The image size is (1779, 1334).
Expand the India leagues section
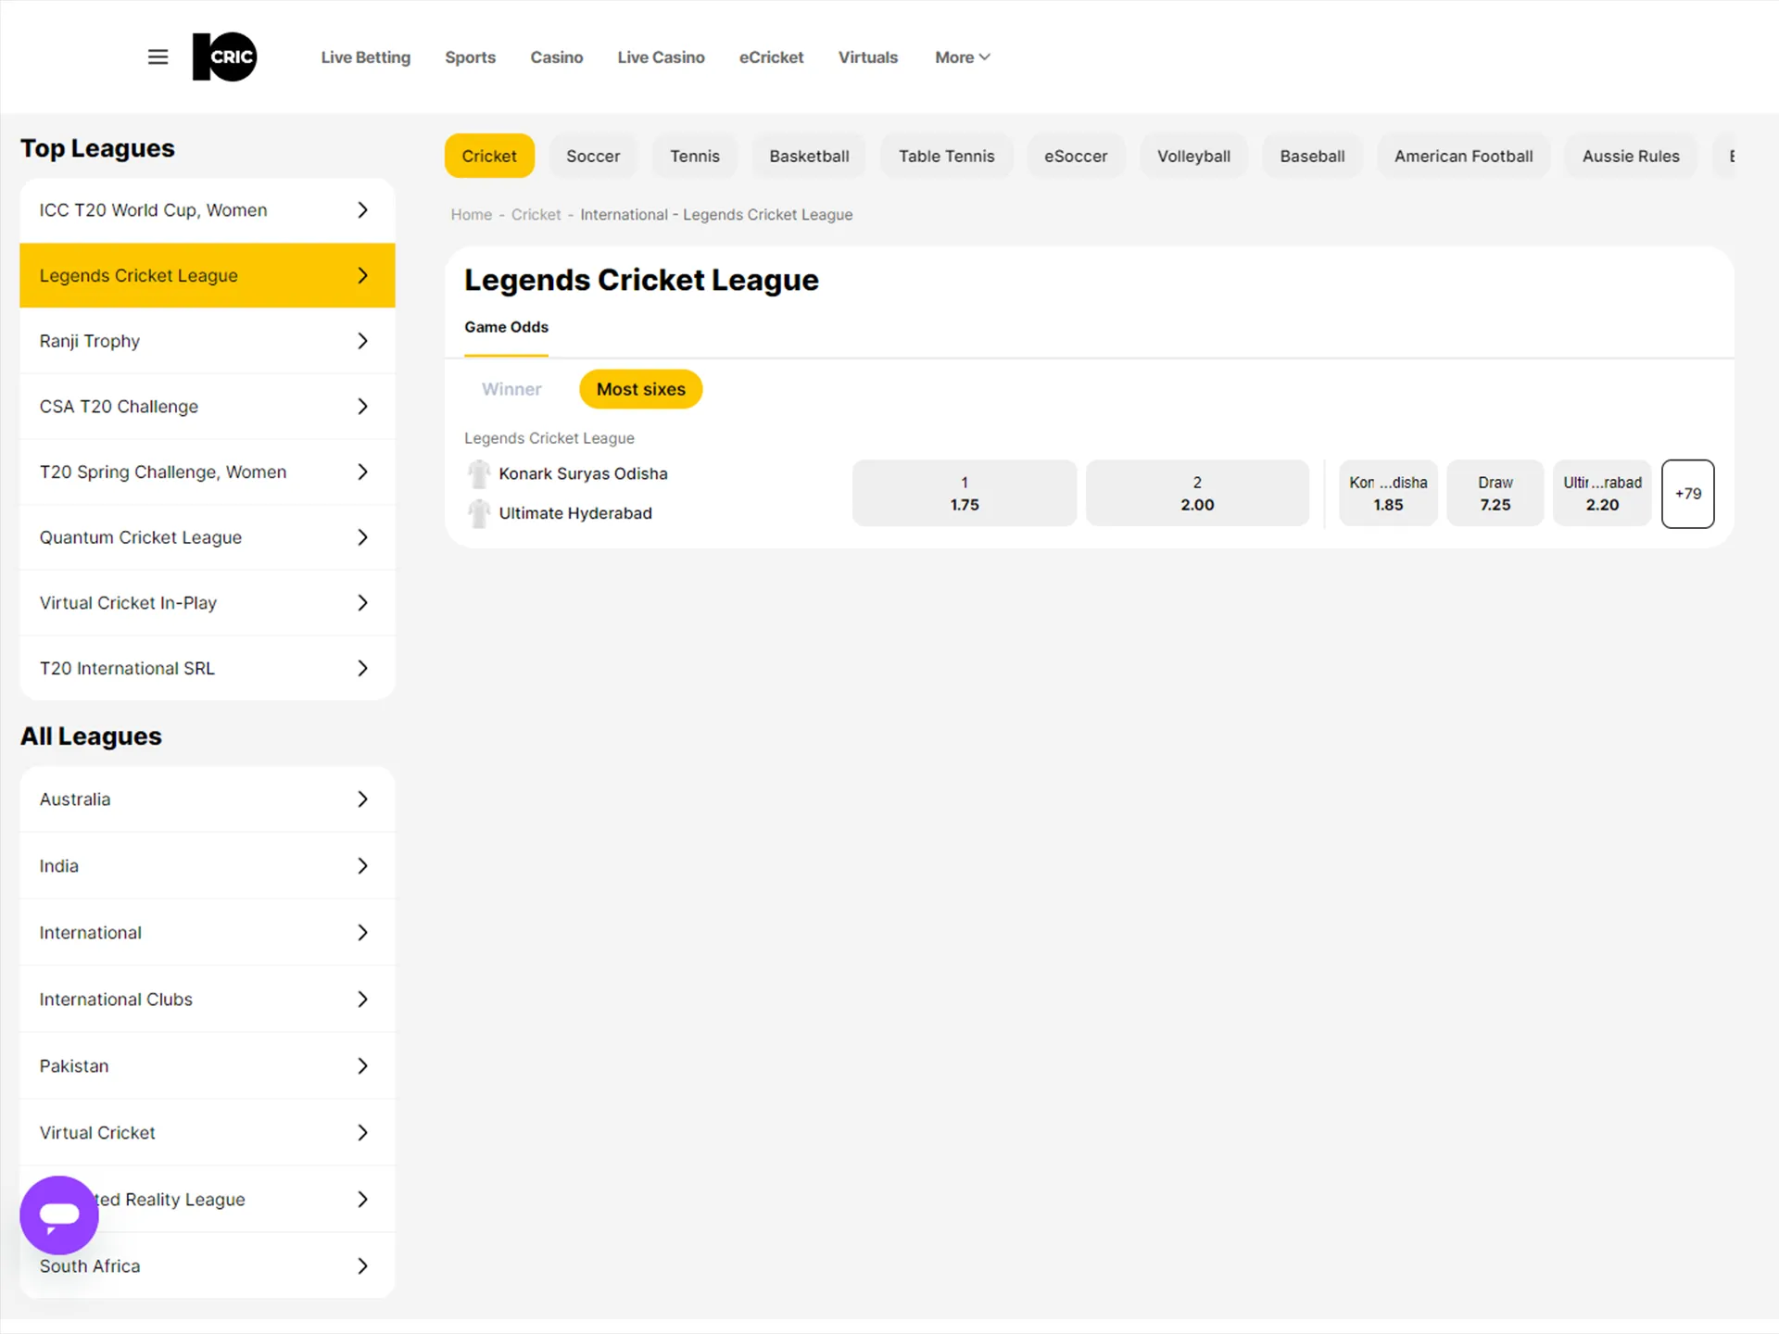[361, 866]
